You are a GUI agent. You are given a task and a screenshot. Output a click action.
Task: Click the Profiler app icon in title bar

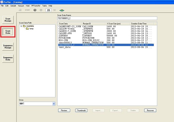[2, 2]
